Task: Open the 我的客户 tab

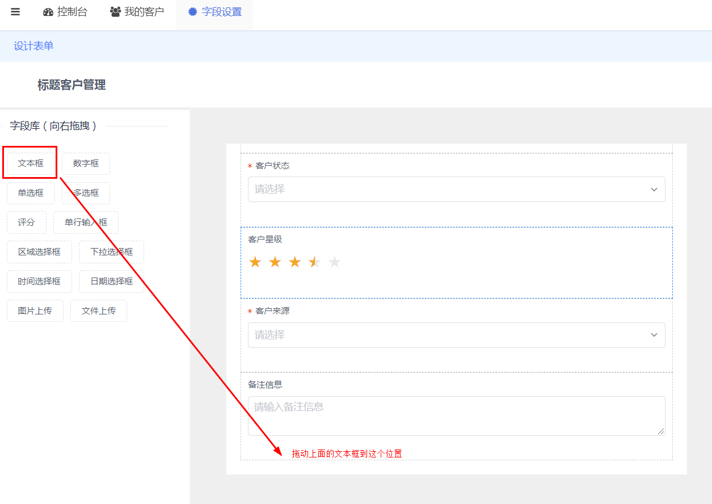Action: pyautogui.click(x=137, y=12)
